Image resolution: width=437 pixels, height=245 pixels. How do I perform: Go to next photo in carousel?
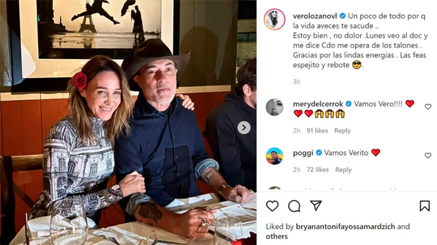coord(244,127)
